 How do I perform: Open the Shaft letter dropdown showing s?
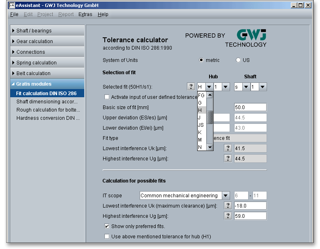pyautogui.click(x=246, y=87)
